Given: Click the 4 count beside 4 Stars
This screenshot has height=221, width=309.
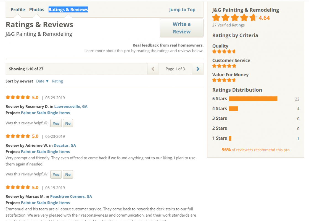Looking at the screenshot, I should tap(298, 109).
